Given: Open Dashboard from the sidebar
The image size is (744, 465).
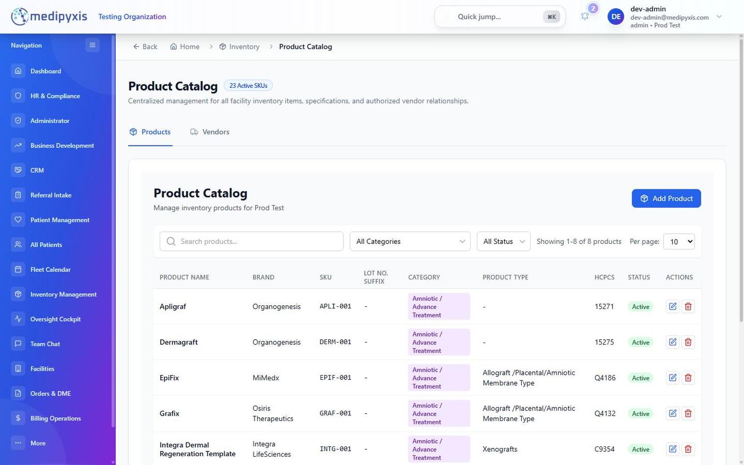Looking at the screenshot, I should [46, 71].
